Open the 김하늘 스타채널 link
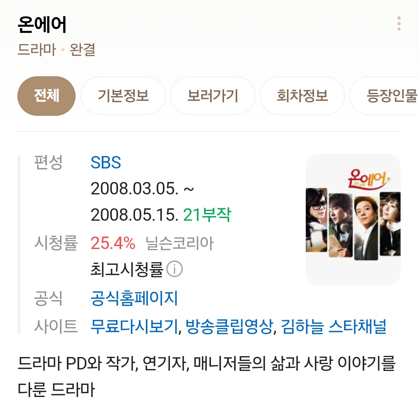 pyautogui.click(x=334, y=326)
